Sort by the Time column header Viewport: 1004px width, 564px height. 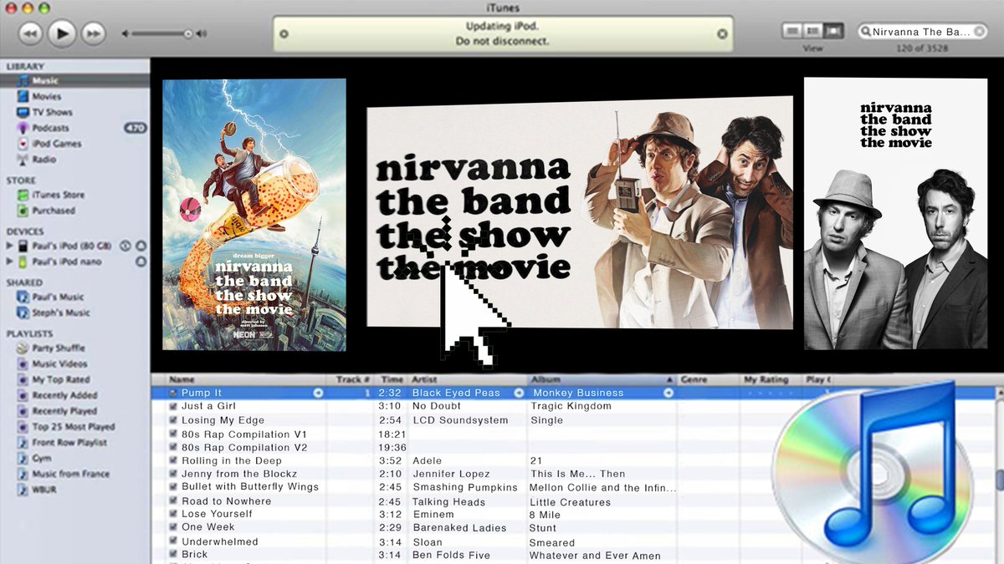[392, 379]
